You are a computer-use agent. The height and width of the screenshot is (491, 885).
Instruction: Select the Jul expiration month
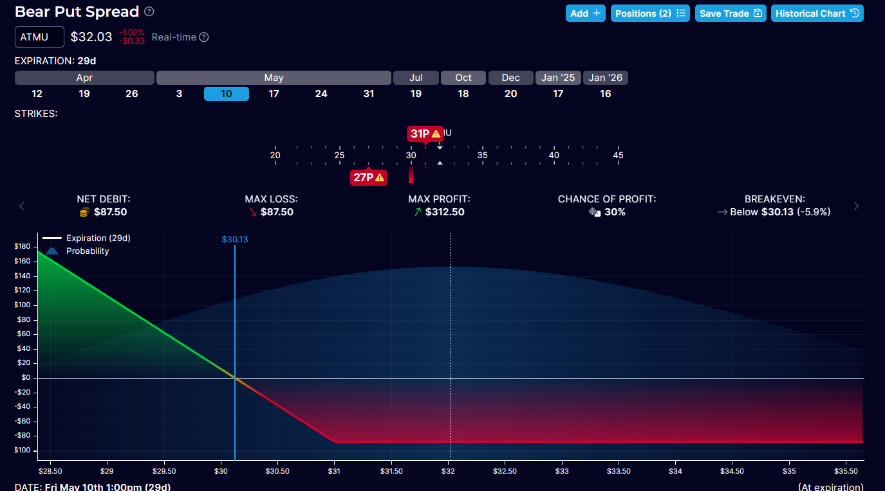(x=416, y=78)
